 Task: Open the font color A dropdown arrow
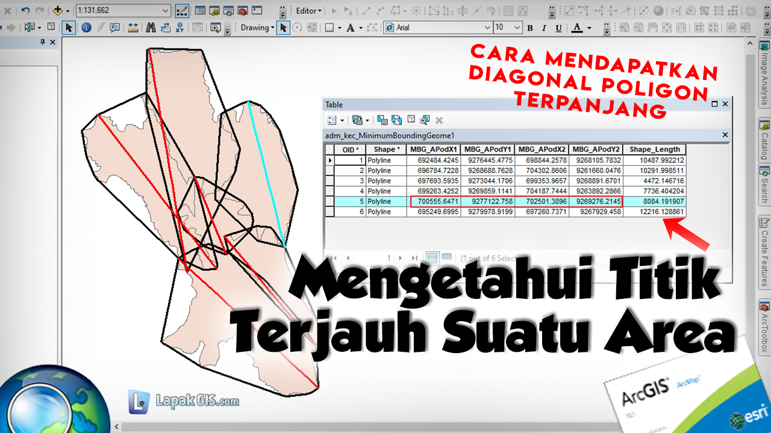(x=589, y=28)
